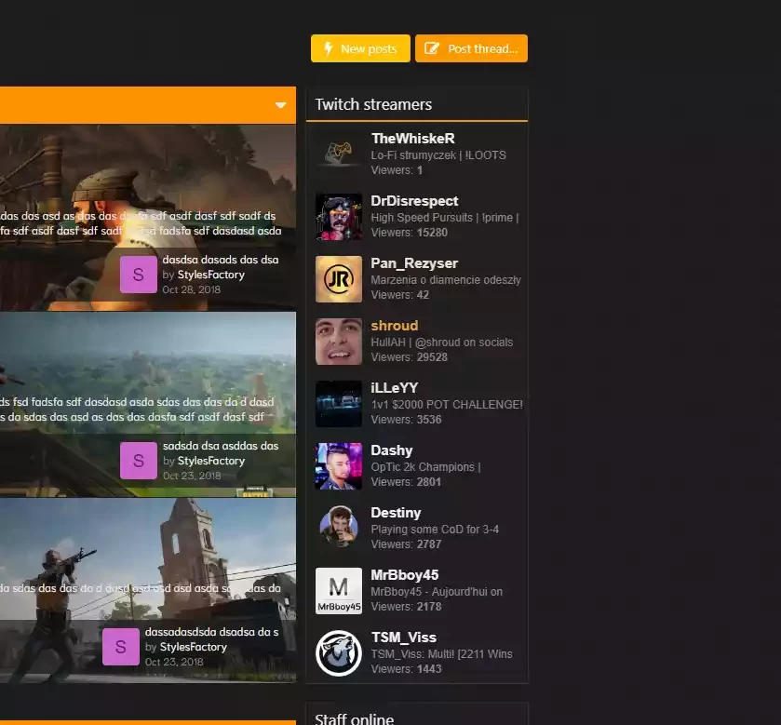Screen dimensions: 781x725
Task: Visit MrBboy45 channel name link
Action: (x=405, y=574)
